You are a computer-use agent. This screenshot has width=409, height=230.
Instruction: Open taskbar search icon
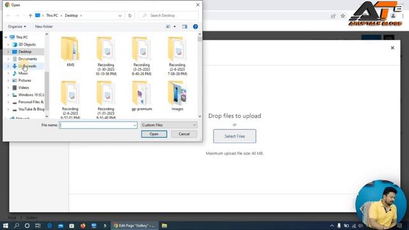click(x=17, y=226)
